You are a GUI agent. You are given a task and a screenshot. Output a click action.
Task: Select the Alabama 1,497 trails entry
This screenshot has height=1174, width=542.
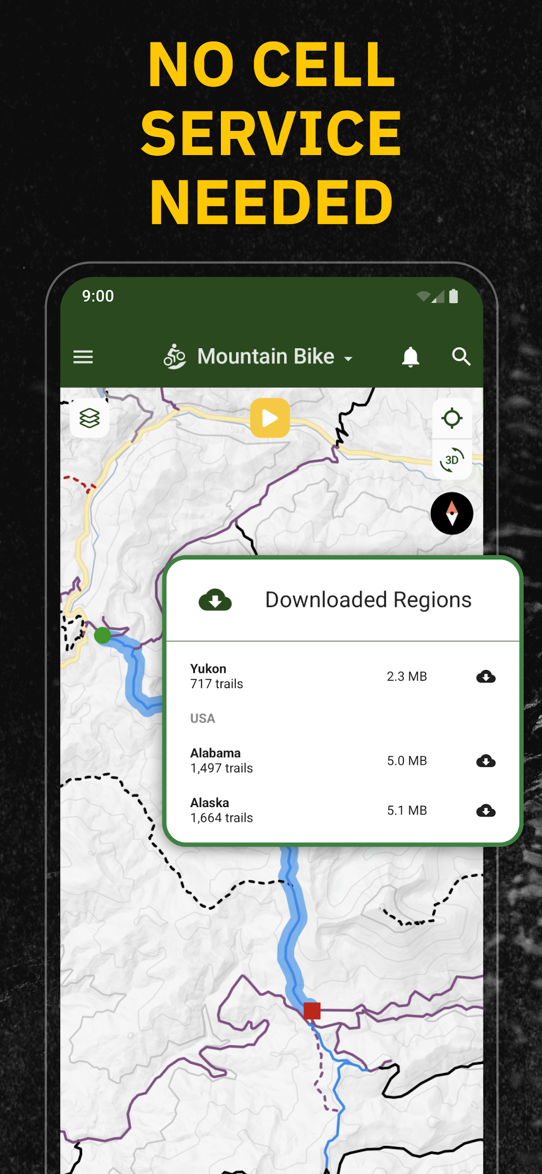pos(221,761)
